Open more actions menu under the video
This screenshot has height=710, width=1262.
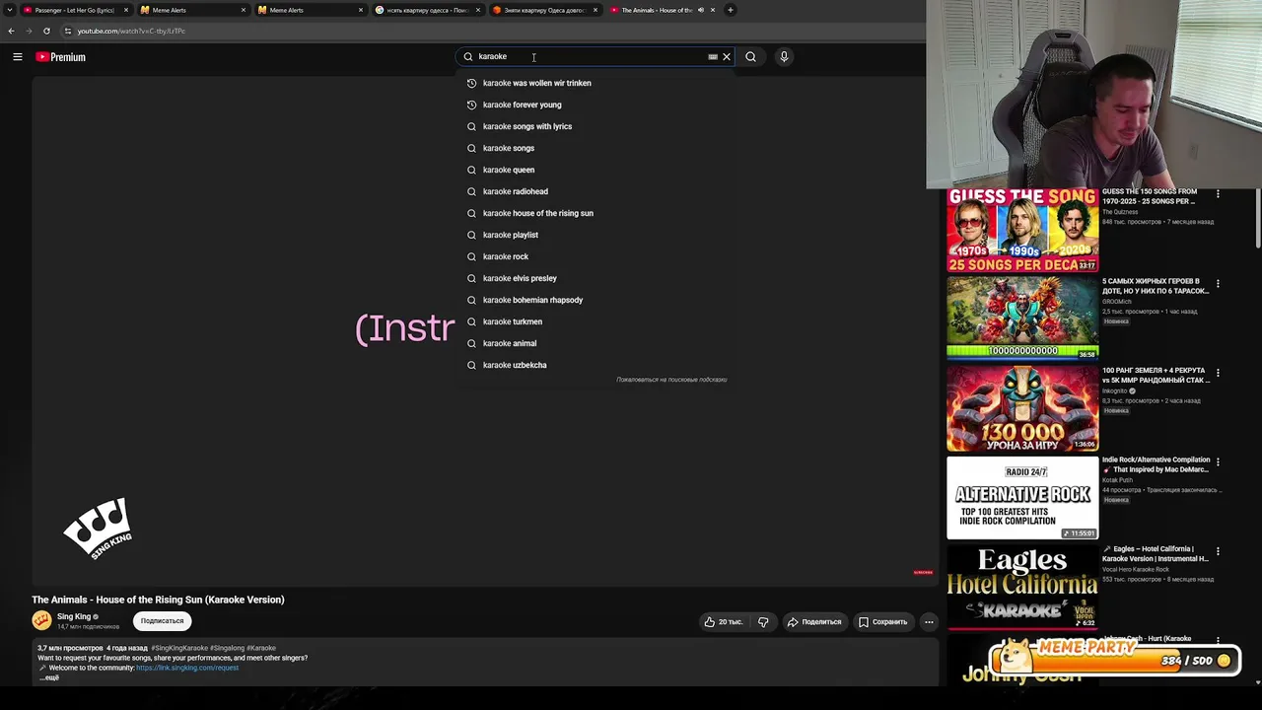click(x=929, y=622)
